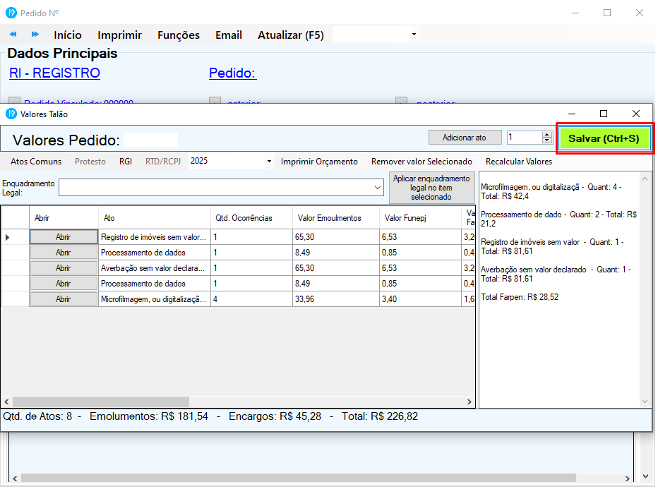Open the Enquadramento Legal dropdown
This screenshot has width=658, height=489.
tap(378, 188)
